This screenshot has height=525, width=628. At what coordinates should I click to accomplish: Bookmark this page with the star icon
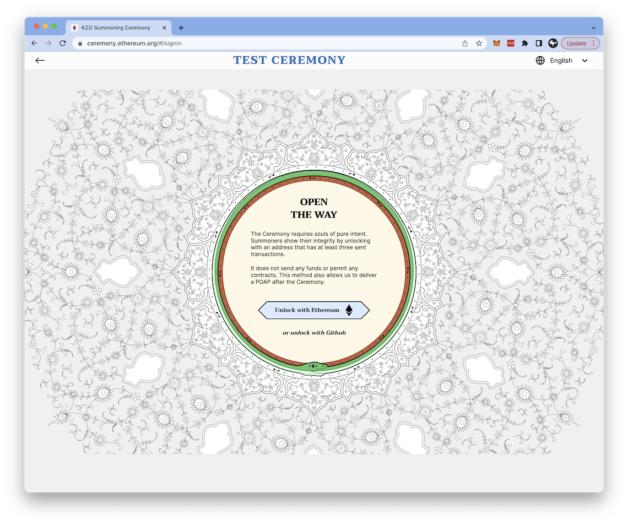point(479,43)
